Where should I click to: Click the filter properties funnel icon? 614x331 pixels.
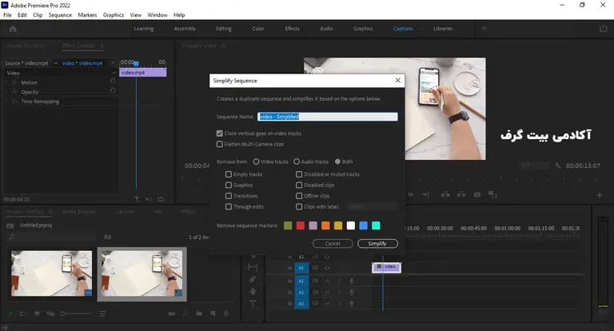[137, 199]
